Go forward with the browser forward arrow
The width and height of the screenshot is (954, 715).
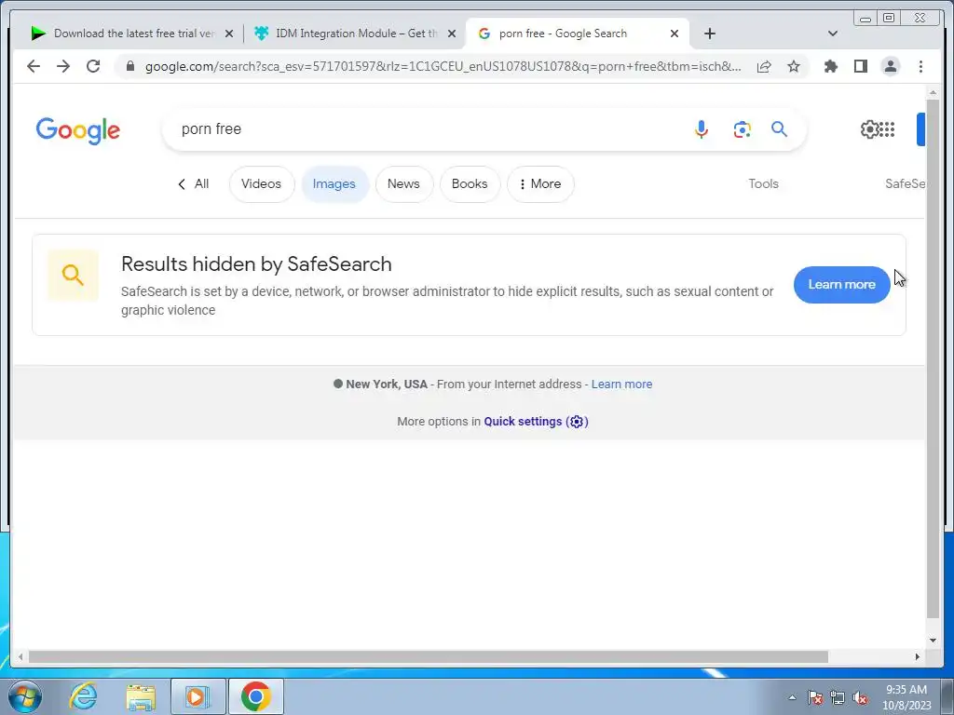pyautogui.click(x=63, y=66)
